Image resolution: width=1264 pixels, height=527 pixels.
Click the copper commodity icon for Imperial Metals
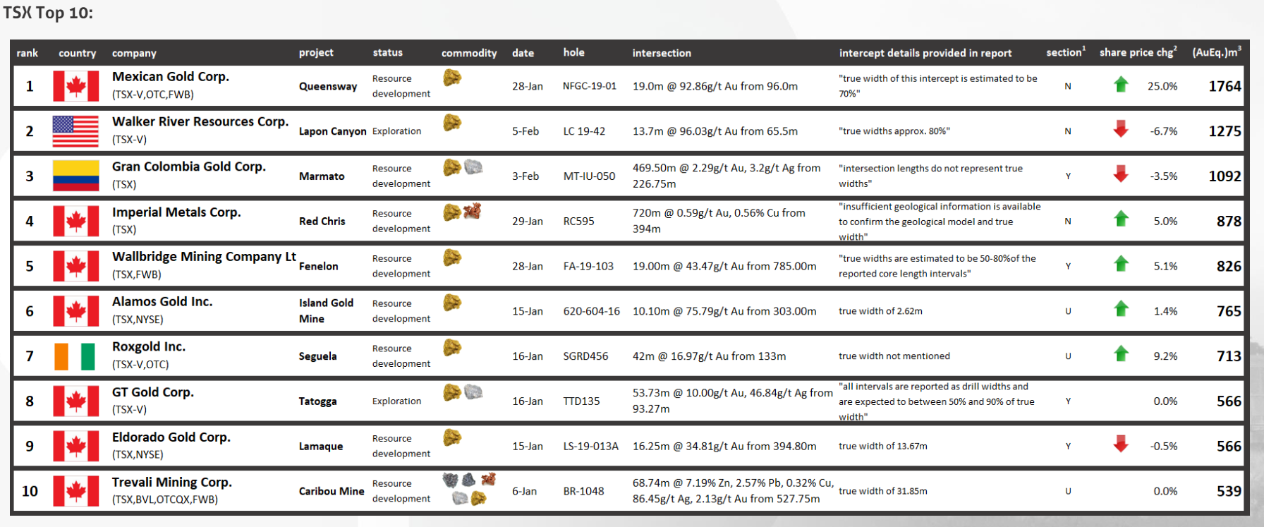point(472,211)
